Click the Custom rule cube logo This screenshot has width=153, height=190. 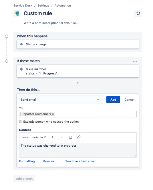pos(17,13)
